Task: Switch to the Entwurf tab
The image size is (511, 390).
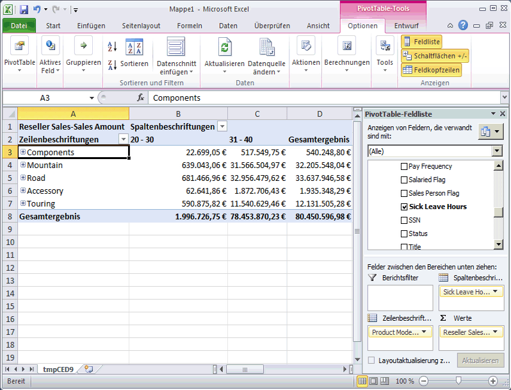Action: [x=407, y=26]
